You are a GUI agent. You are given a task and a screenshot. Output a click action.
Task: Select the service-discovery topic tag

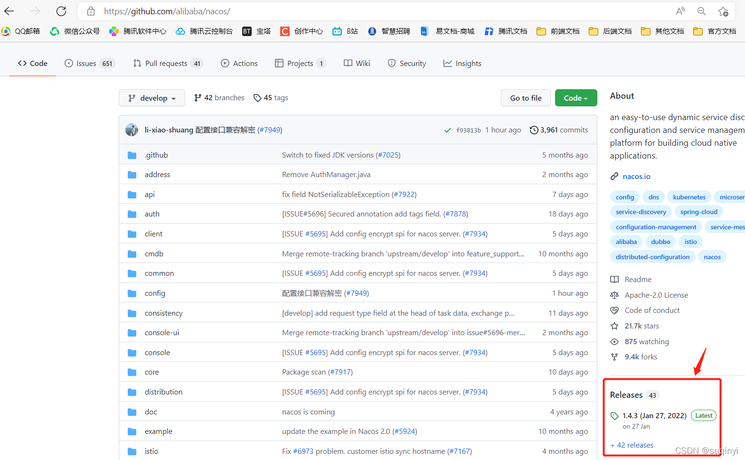[641, 212]
